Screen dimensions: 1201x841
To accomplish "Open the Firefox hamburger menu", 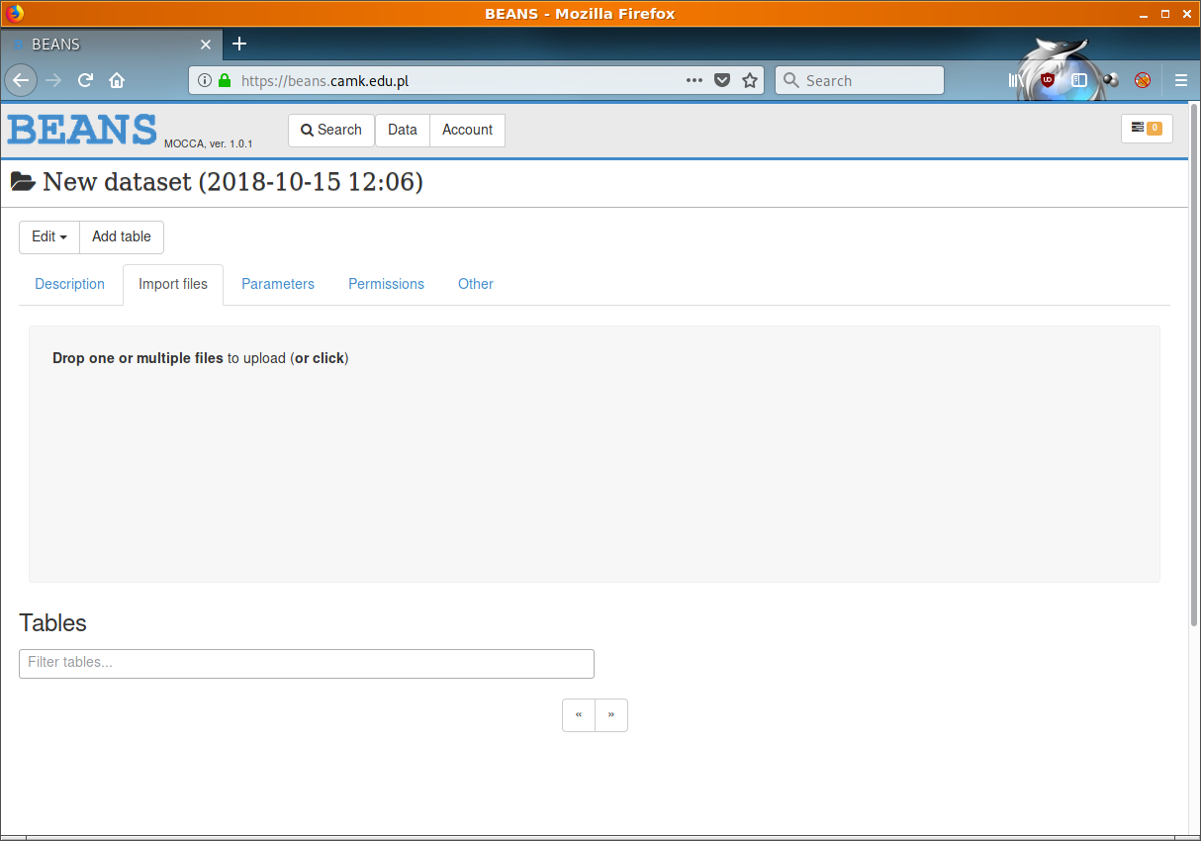I will (x=1180, y=80).
